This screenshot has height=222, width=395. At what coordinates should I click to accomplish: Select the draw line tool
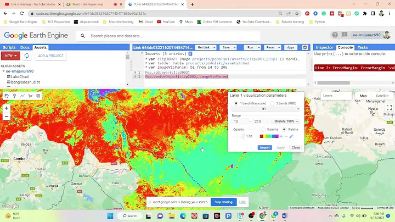pos(22,96)
